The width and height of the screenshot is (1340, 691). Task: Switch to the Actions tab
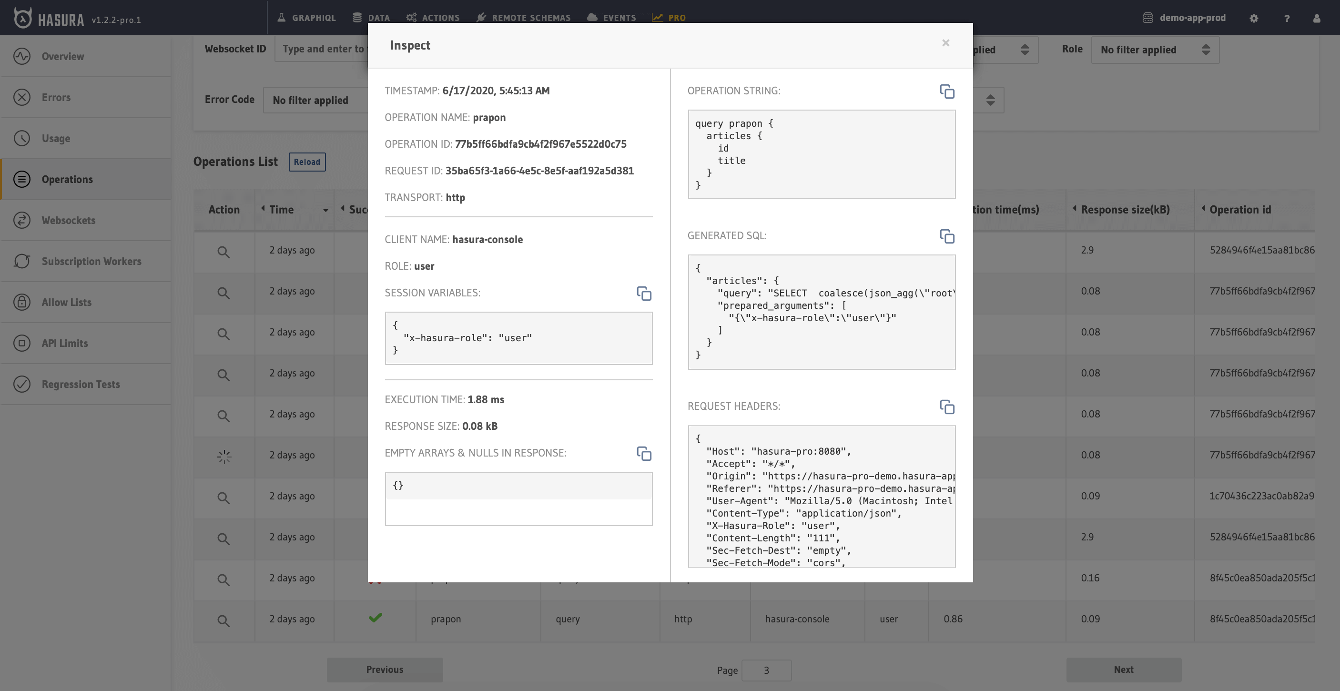(x=433, y=18)
